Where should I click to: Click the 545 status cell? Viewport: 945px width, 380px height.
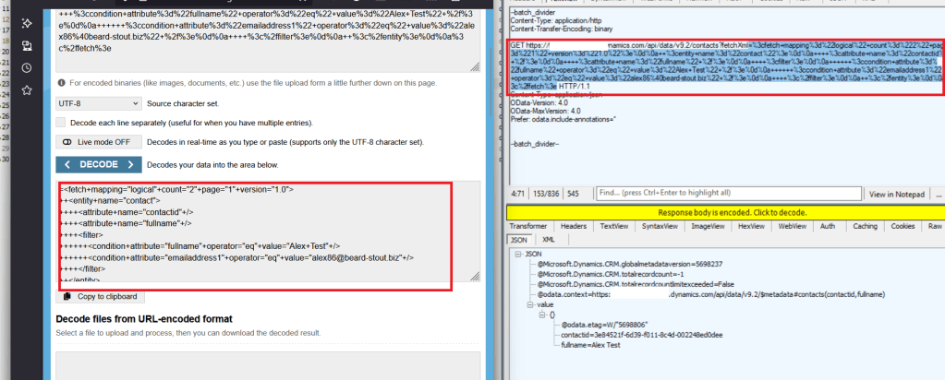point(573,194)
